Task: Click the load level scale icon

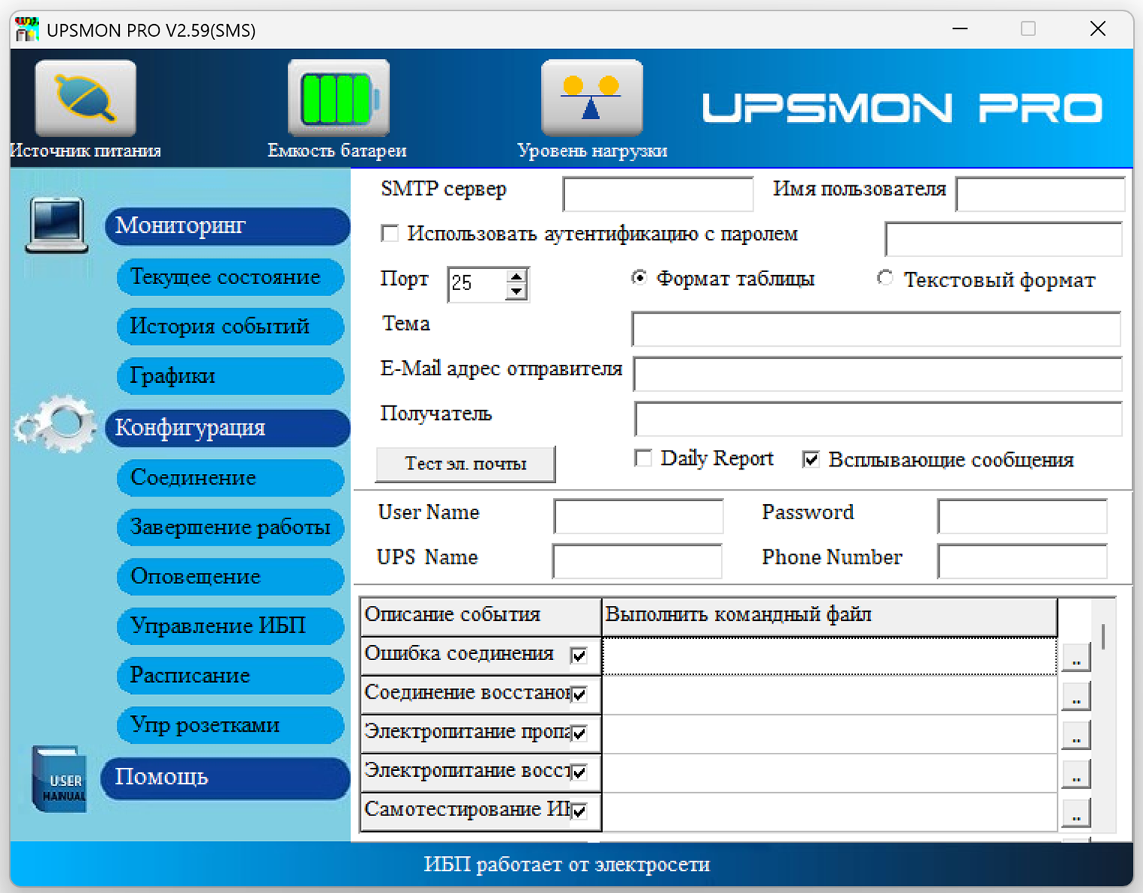Action: [x=591, y=99]
